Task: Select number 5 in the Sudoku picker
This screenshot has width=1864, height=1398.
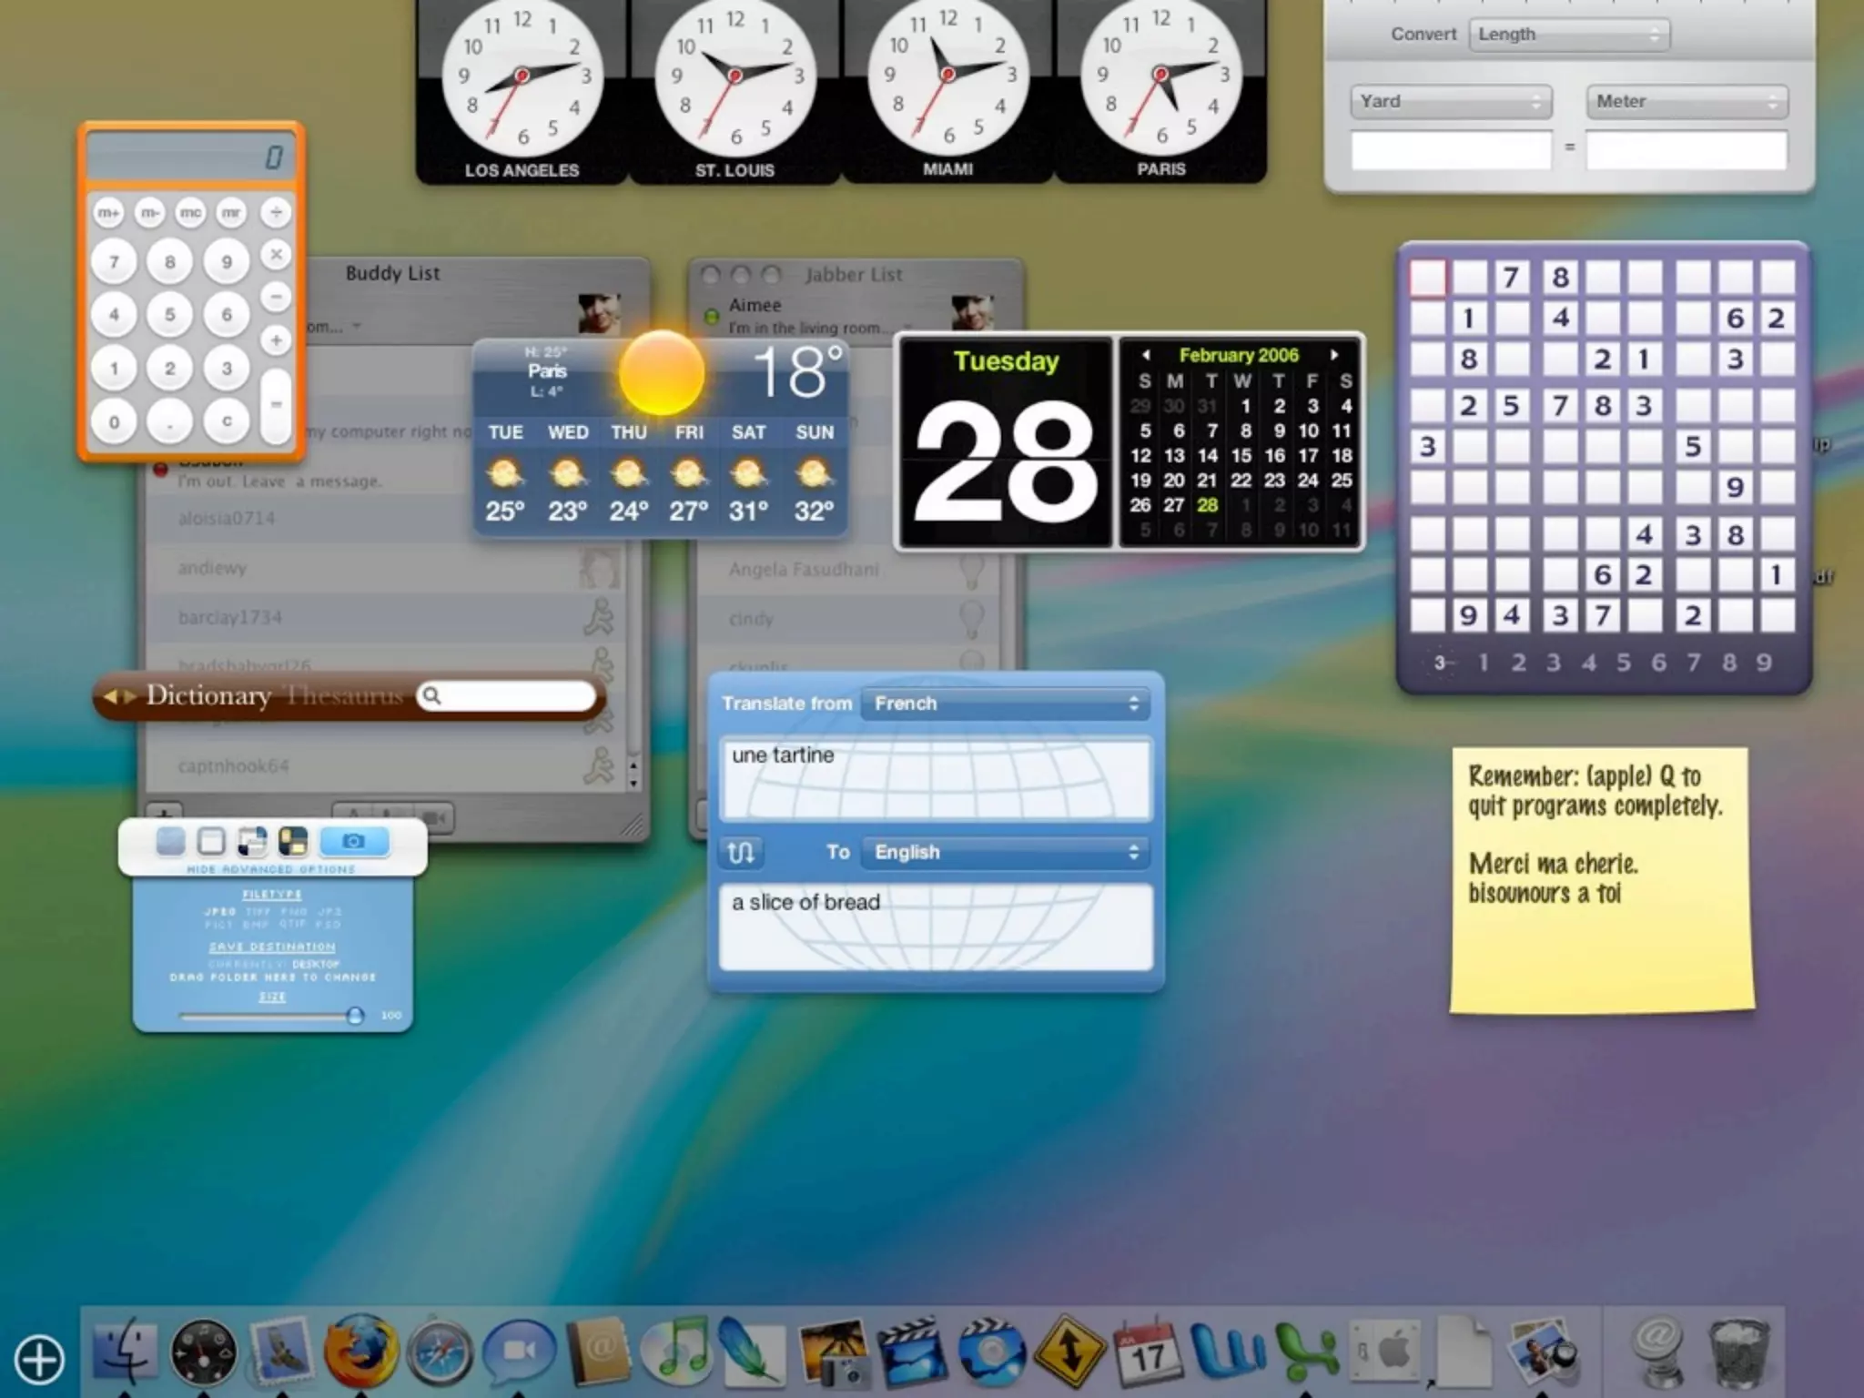Action: coord(1624,663)
